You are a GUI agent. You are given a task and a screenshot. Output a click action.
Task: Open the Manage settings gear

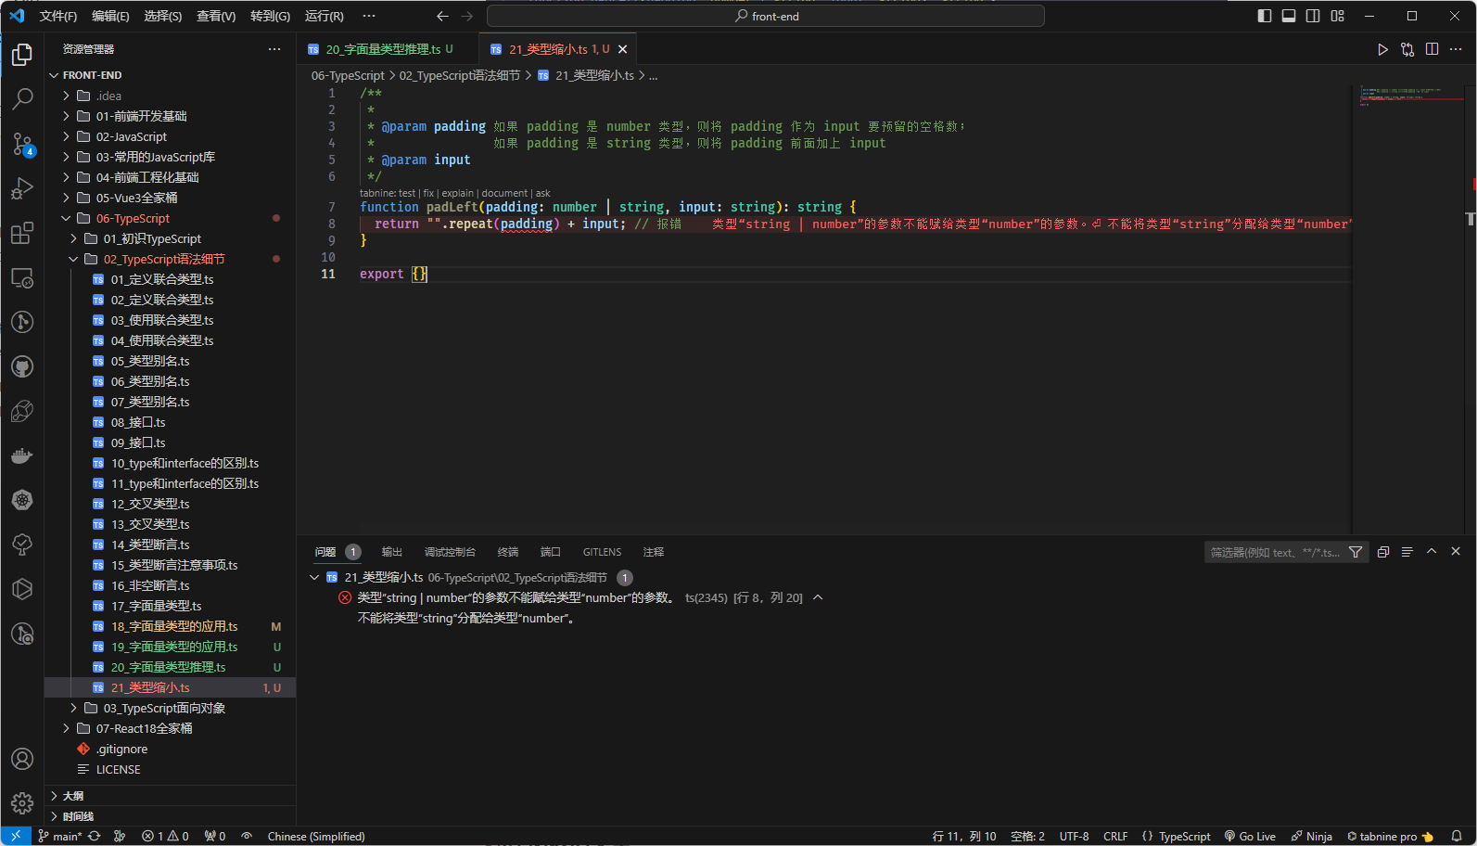coord(22,802)
